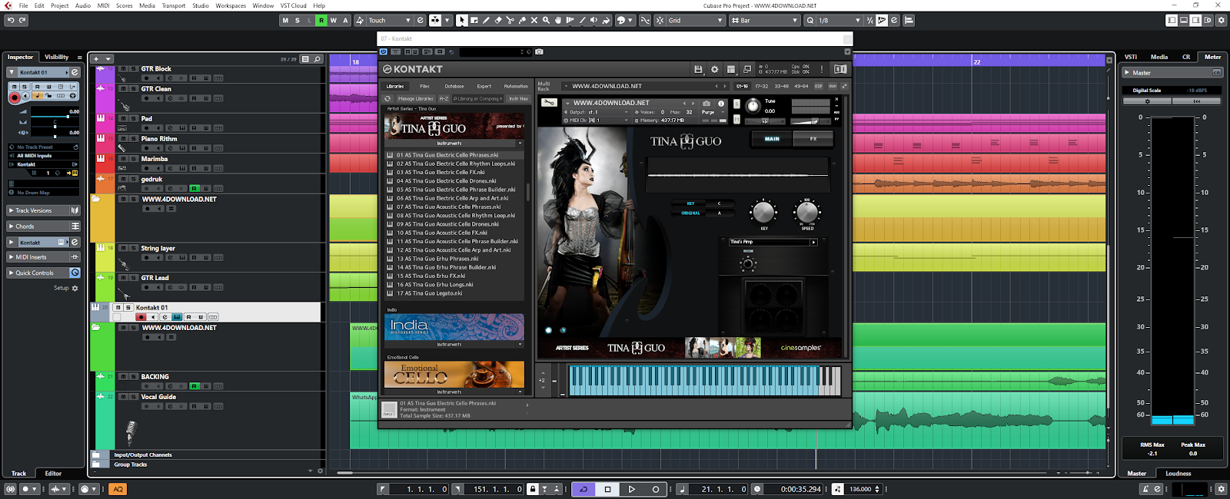Select the Split scissors tool

tap(510, 21)
